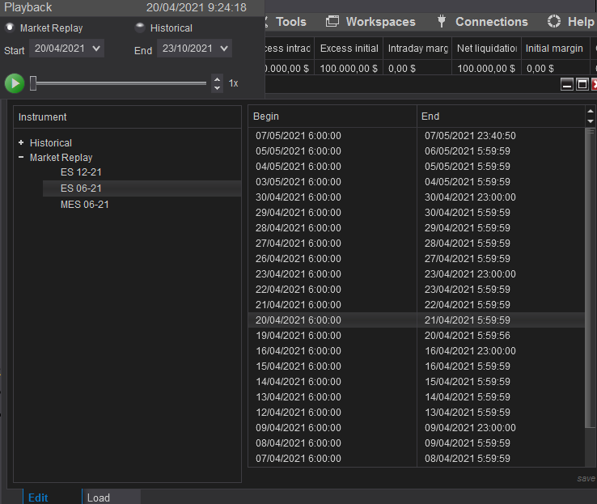Select the row beginning 16/04/2021 6:00:00
The image size is (597, 504).
pos(416,350)
